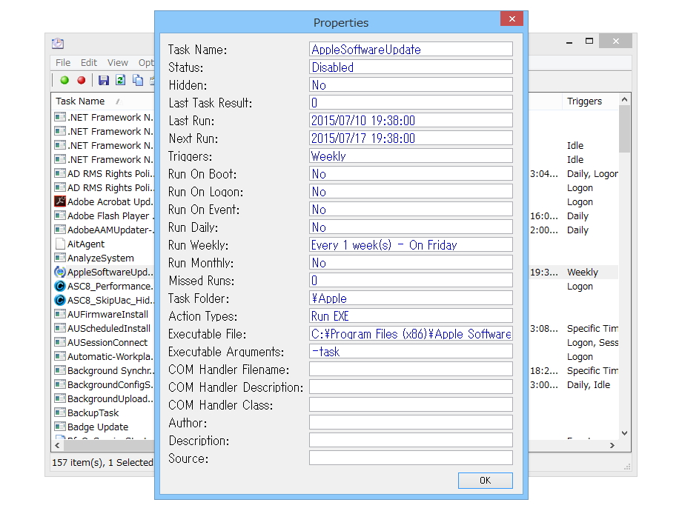This screenshot has width=682, height=511.
Task: Click the Adobe Acrobat Upd. row icon
Action: click(59, 201)
